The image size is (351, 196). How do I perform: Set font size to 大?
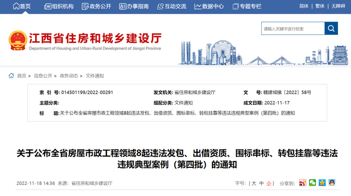[253, 183]
